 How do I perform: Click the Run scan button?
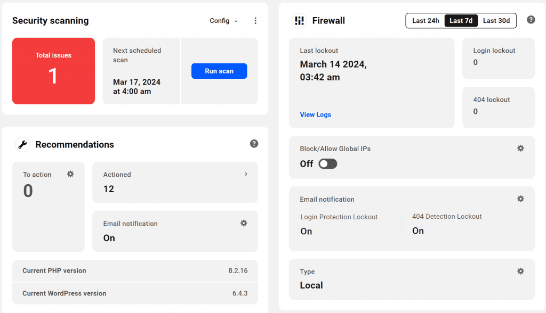[x=219, y=71]
